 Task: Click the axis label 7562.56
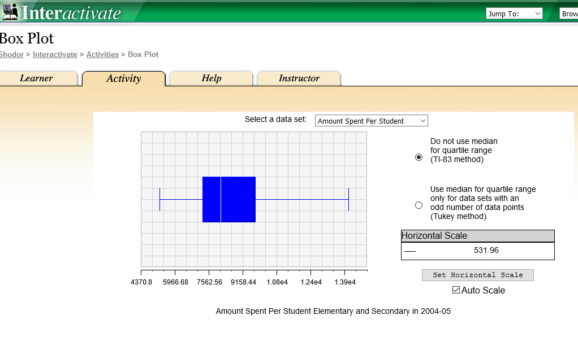pyautogui.click(x=209, y=282)
